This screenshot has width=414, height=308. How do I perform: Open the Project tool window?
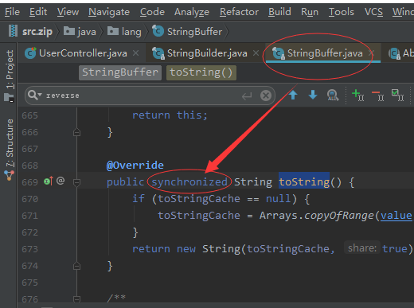coord(10,76)
